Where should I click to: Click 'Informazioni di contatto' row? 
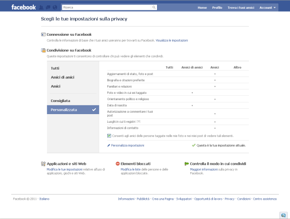(178, 128)
